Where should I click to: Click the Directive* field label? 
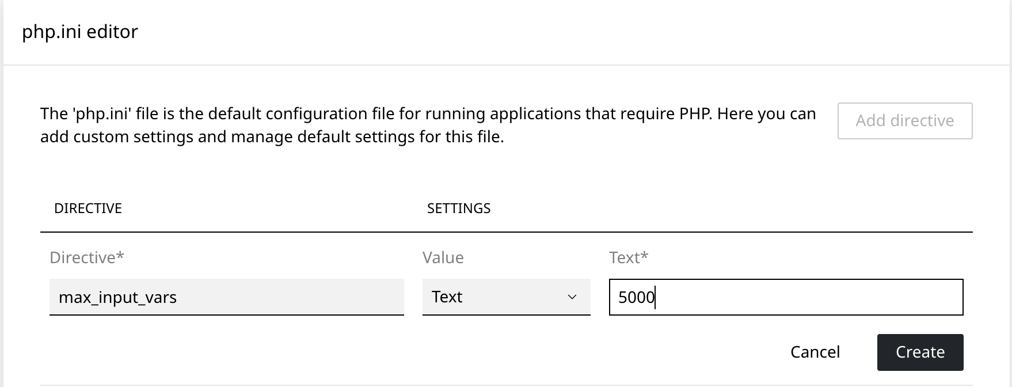click(x=87, y=257)
